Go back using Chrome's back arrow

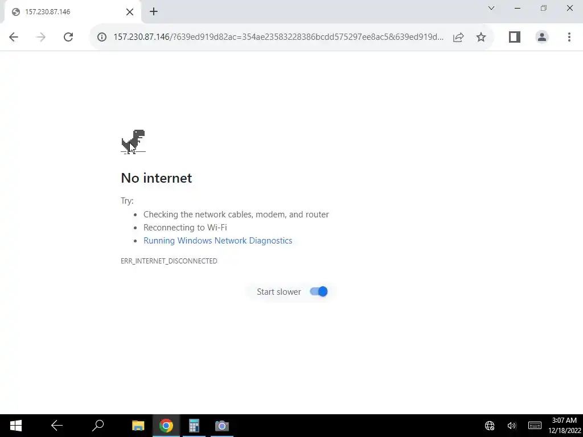[14, 37]
